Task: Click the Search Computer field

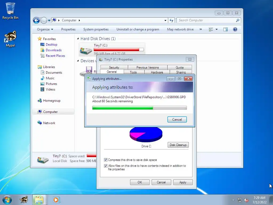Action: pos(207,20)
